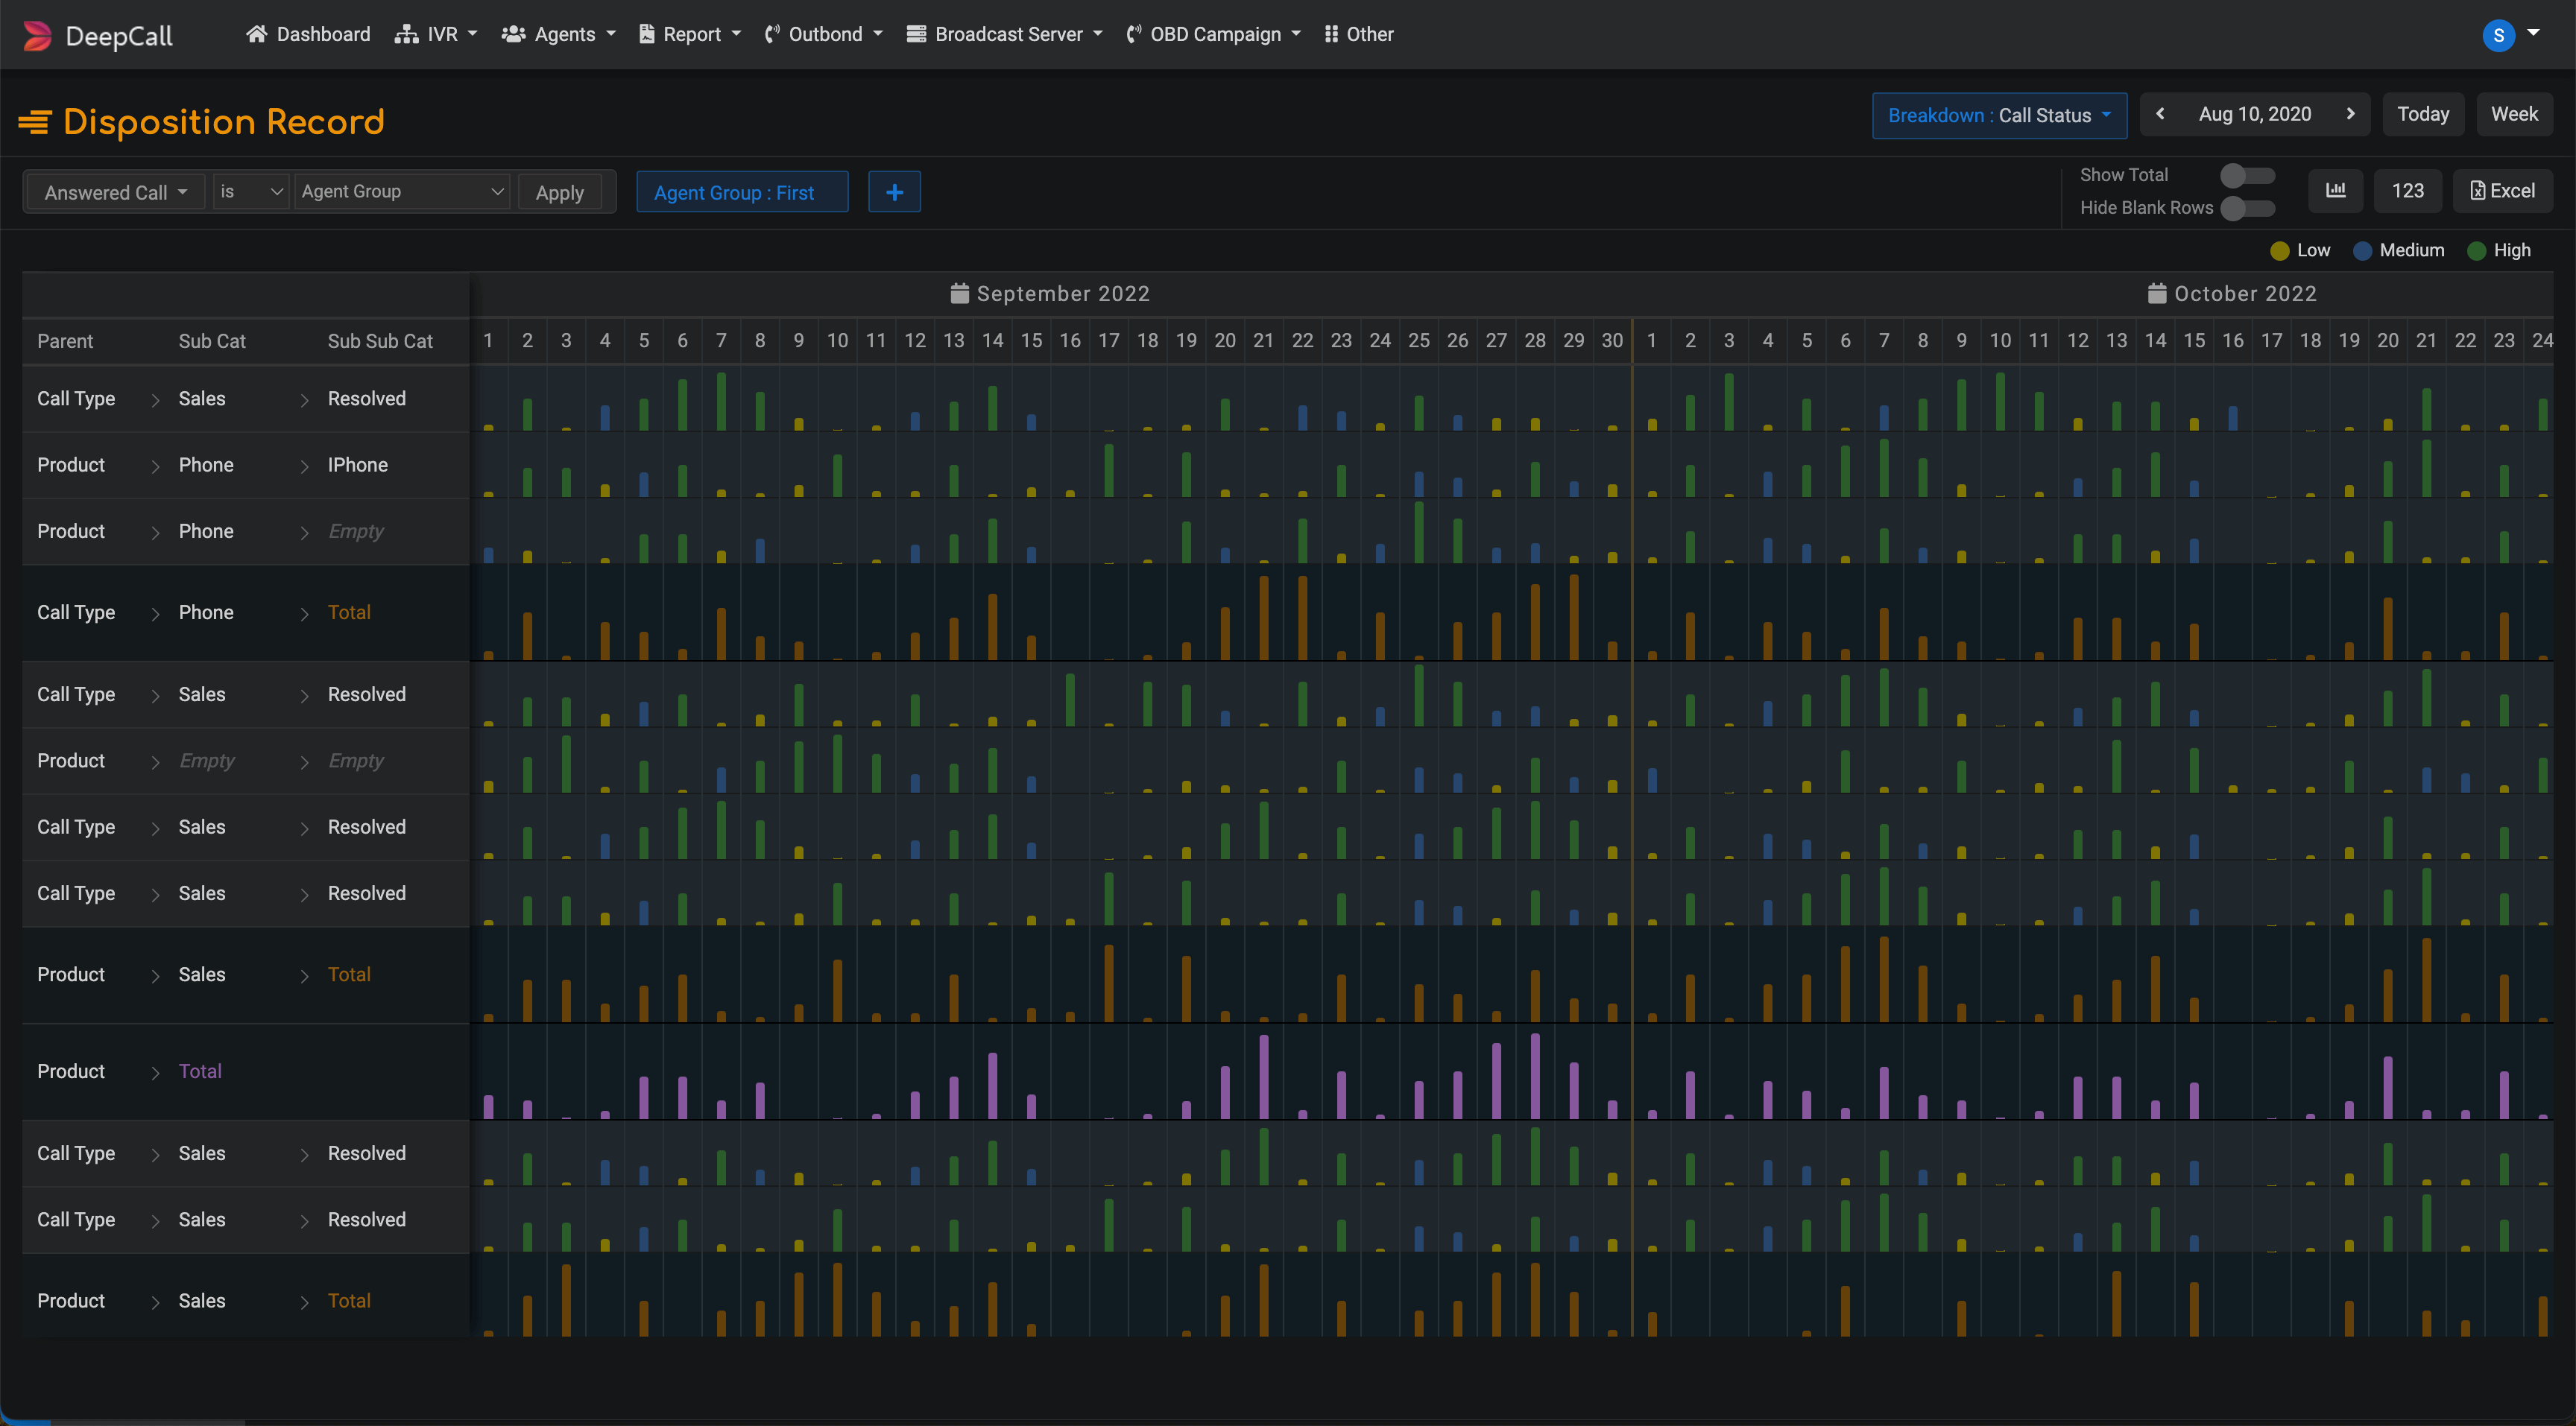Export data with the Excel button
Screen dimensions: 2576x1426
[x=2502, y=191]
